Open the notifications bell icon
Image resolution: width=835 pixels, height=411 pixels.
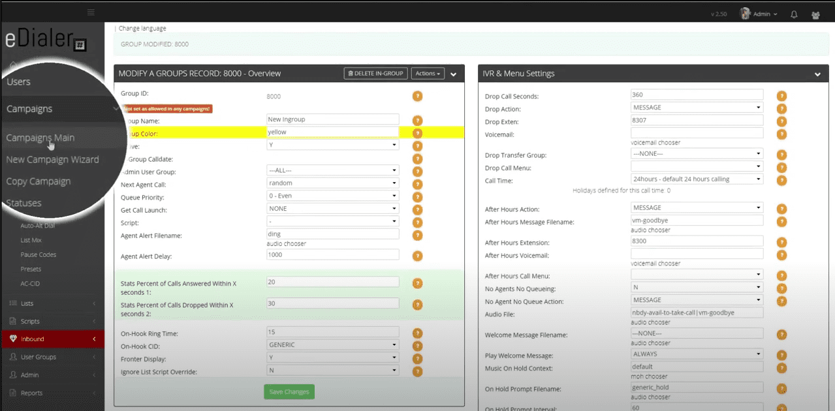point(794,14)
